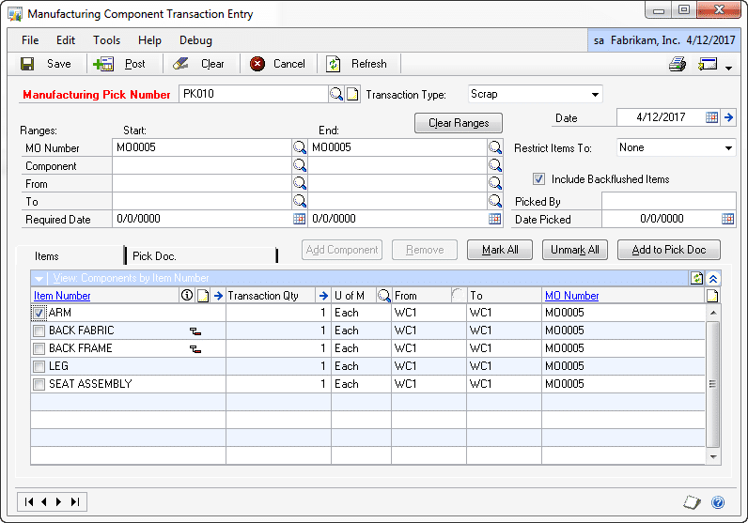This screenshot has height=523, width=748.
Task: Open calendar picker for Date field
Action: 711,117
